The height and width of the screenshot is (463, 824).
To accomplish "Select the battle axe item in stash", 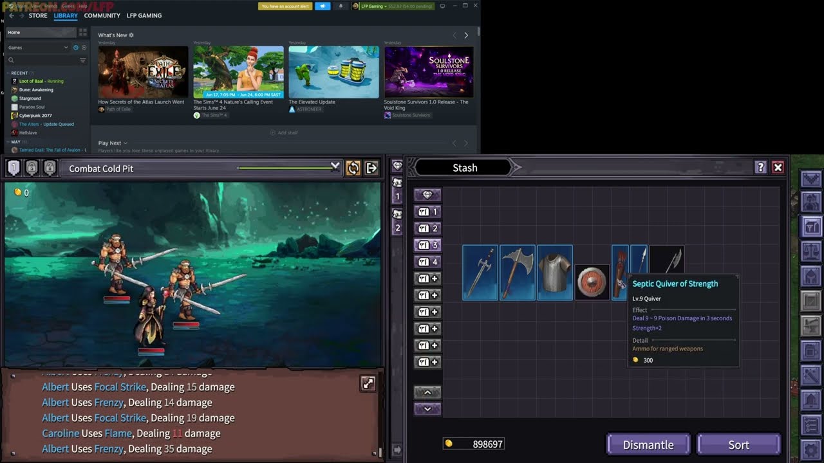I will pyautogui.click(x=518, y=273).
